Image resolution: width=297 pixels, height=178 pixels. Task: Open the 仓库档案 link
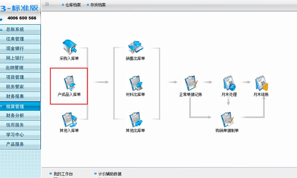73,5
